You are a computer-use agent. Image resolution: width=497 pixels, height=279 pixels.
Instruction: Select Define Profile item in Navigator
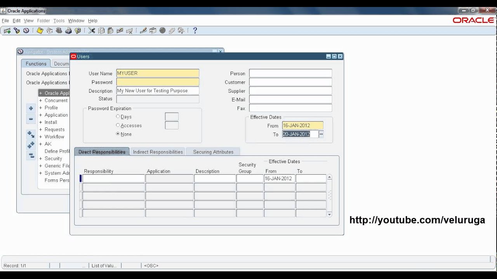(x=57, y=151)
